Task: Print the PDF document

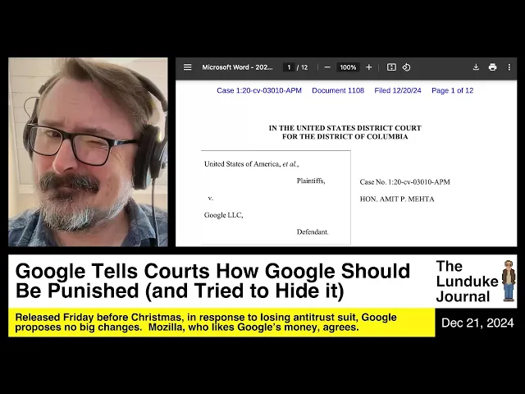Action: 492,67
